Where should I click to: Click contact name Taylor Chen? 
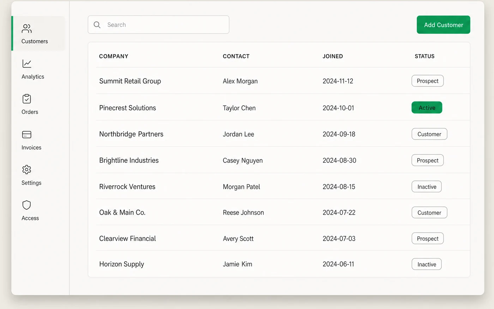pos(239,108)
